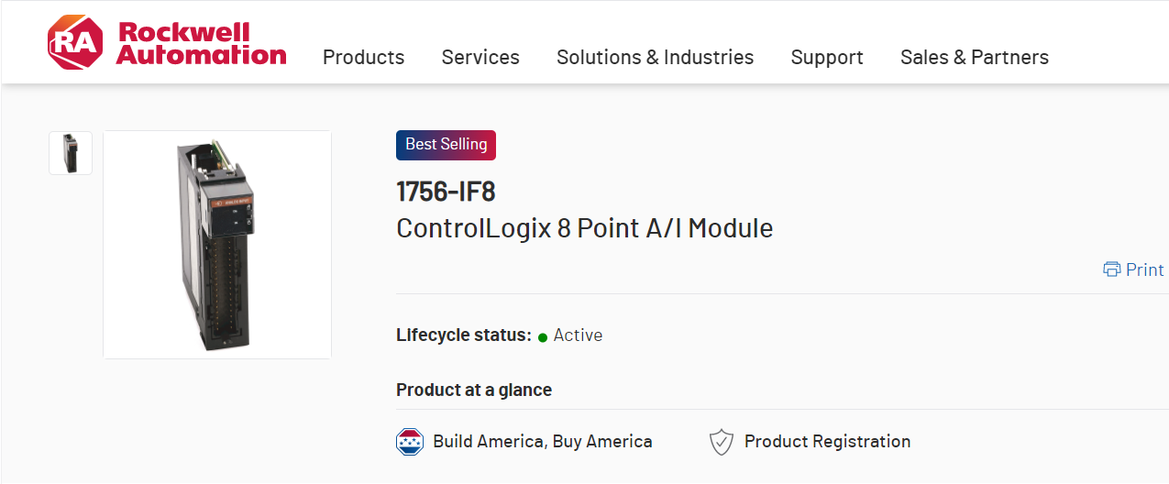Open the Products menu
1169x484 pixels.
click(x=363, y=57)
